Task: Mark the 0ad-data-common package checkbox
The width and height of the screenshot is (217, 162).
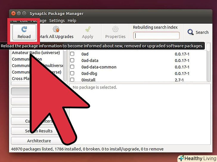Action: point(72,67)
